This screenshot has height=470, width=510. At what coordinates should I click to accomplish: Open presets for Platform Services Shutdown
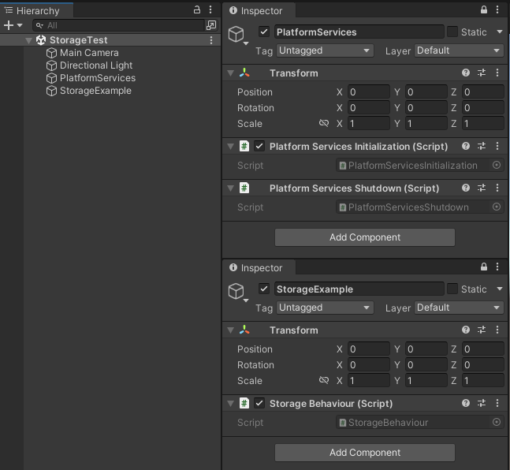point(482,188)
